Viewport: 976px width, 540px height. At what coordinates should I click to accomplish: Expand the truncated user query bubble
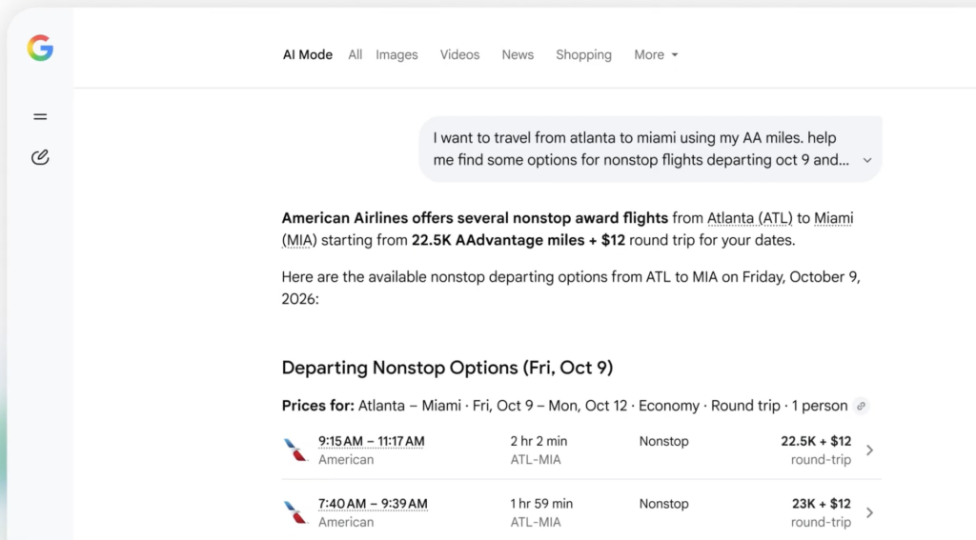[867, 161]
